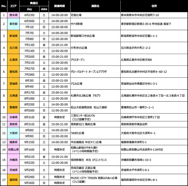Select the 9月30日 date cell
Image resolution: width=188 pixels, height=186 pixels.
coord(29,183)
